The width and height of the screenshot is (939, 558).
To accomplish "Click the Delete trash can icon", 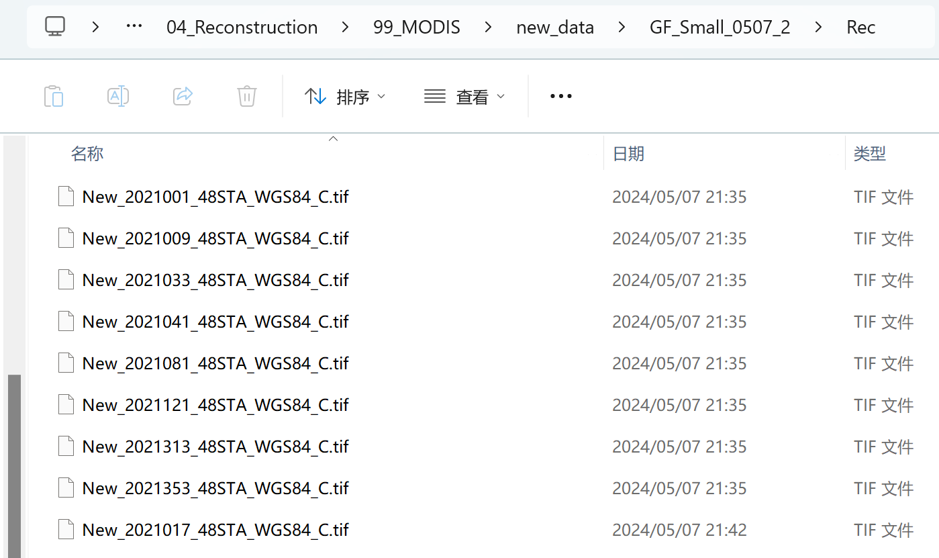I will point(247,96).
